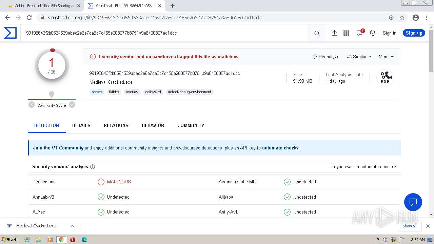Toggle dark mode moon icon
434x244 pixels.
pyautogui.click(x=373, y=33)
